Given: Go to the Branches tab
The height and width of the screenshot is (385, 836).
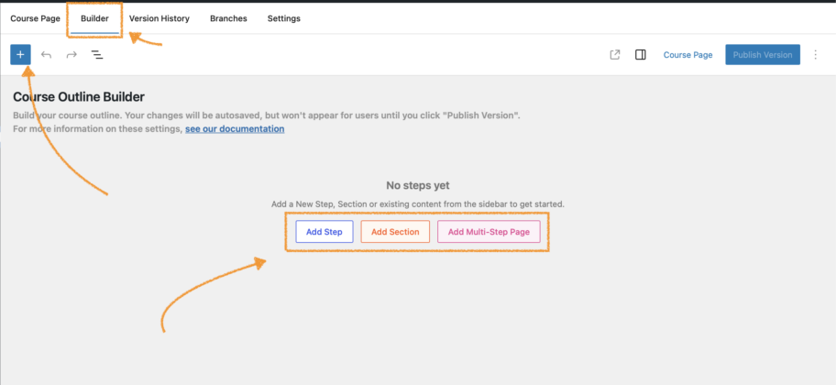Looking at the screenshot, I should (x=228, y=18).
